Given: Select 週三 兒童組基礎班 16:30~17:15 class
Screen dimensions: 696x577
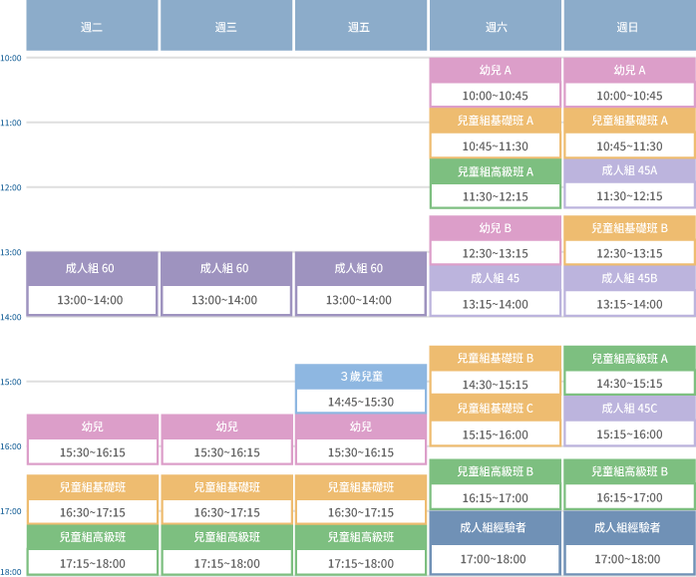Looking at the screenshot, I should tap(226, 500).
